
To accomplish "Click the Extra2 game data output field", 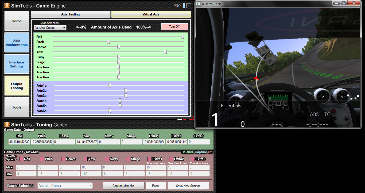I will [176, 142].
